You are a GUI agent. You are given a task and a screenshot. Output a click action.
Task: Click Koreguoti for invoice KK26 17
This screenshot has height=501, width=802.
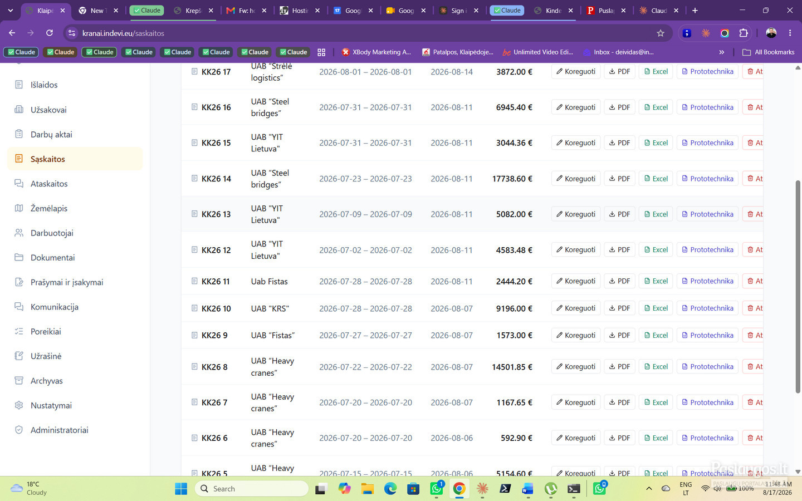tap(576, 71)
